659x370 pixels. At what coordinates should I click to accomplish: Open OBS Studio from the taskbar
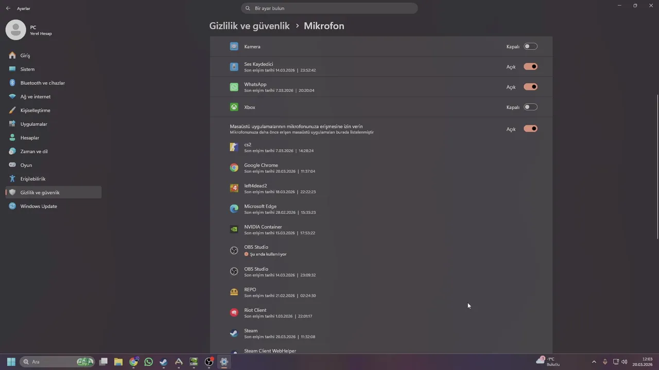[x=209, y=362]
